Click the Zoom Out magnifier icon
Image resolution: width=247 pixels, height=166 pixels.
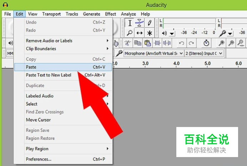231,43
